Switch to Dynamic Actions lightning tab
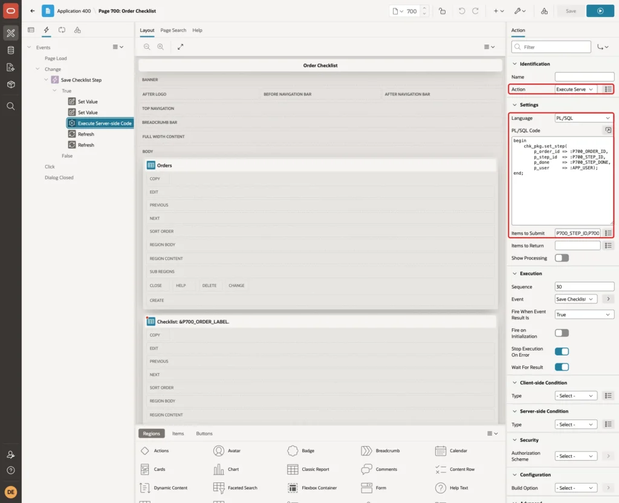 (x=46, y=30)
